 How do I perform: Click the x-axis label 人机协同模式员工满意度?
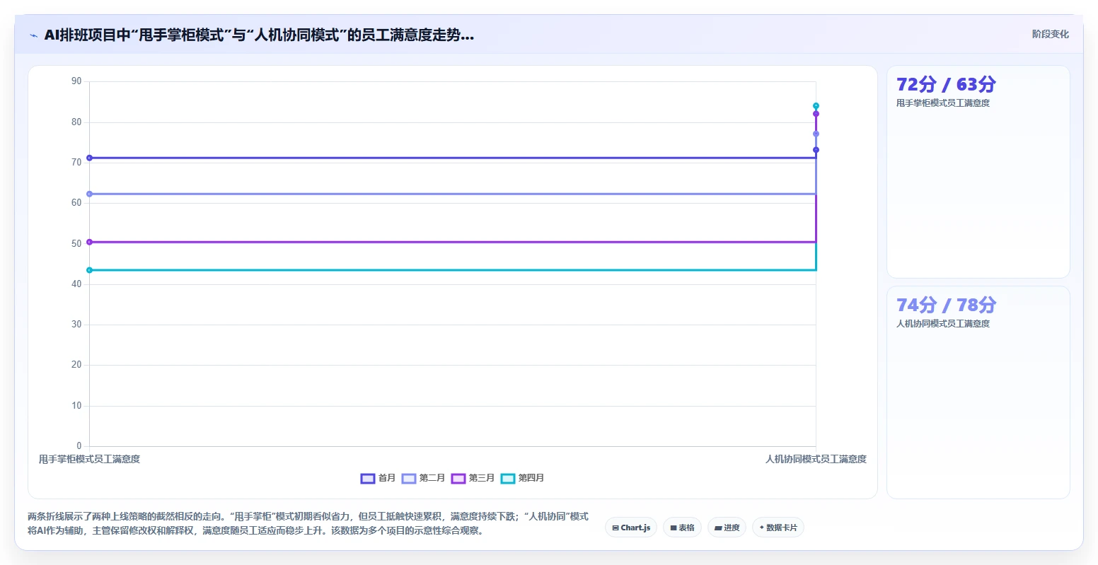tap(816, 460)
